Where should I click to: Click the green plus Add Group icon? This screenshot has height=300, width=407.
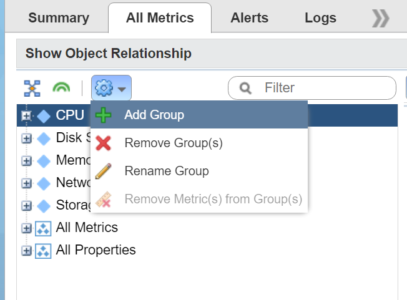104,115
